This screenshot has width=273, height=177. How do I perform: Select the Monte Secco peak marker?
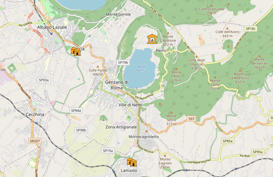click(x=171, y=112)
